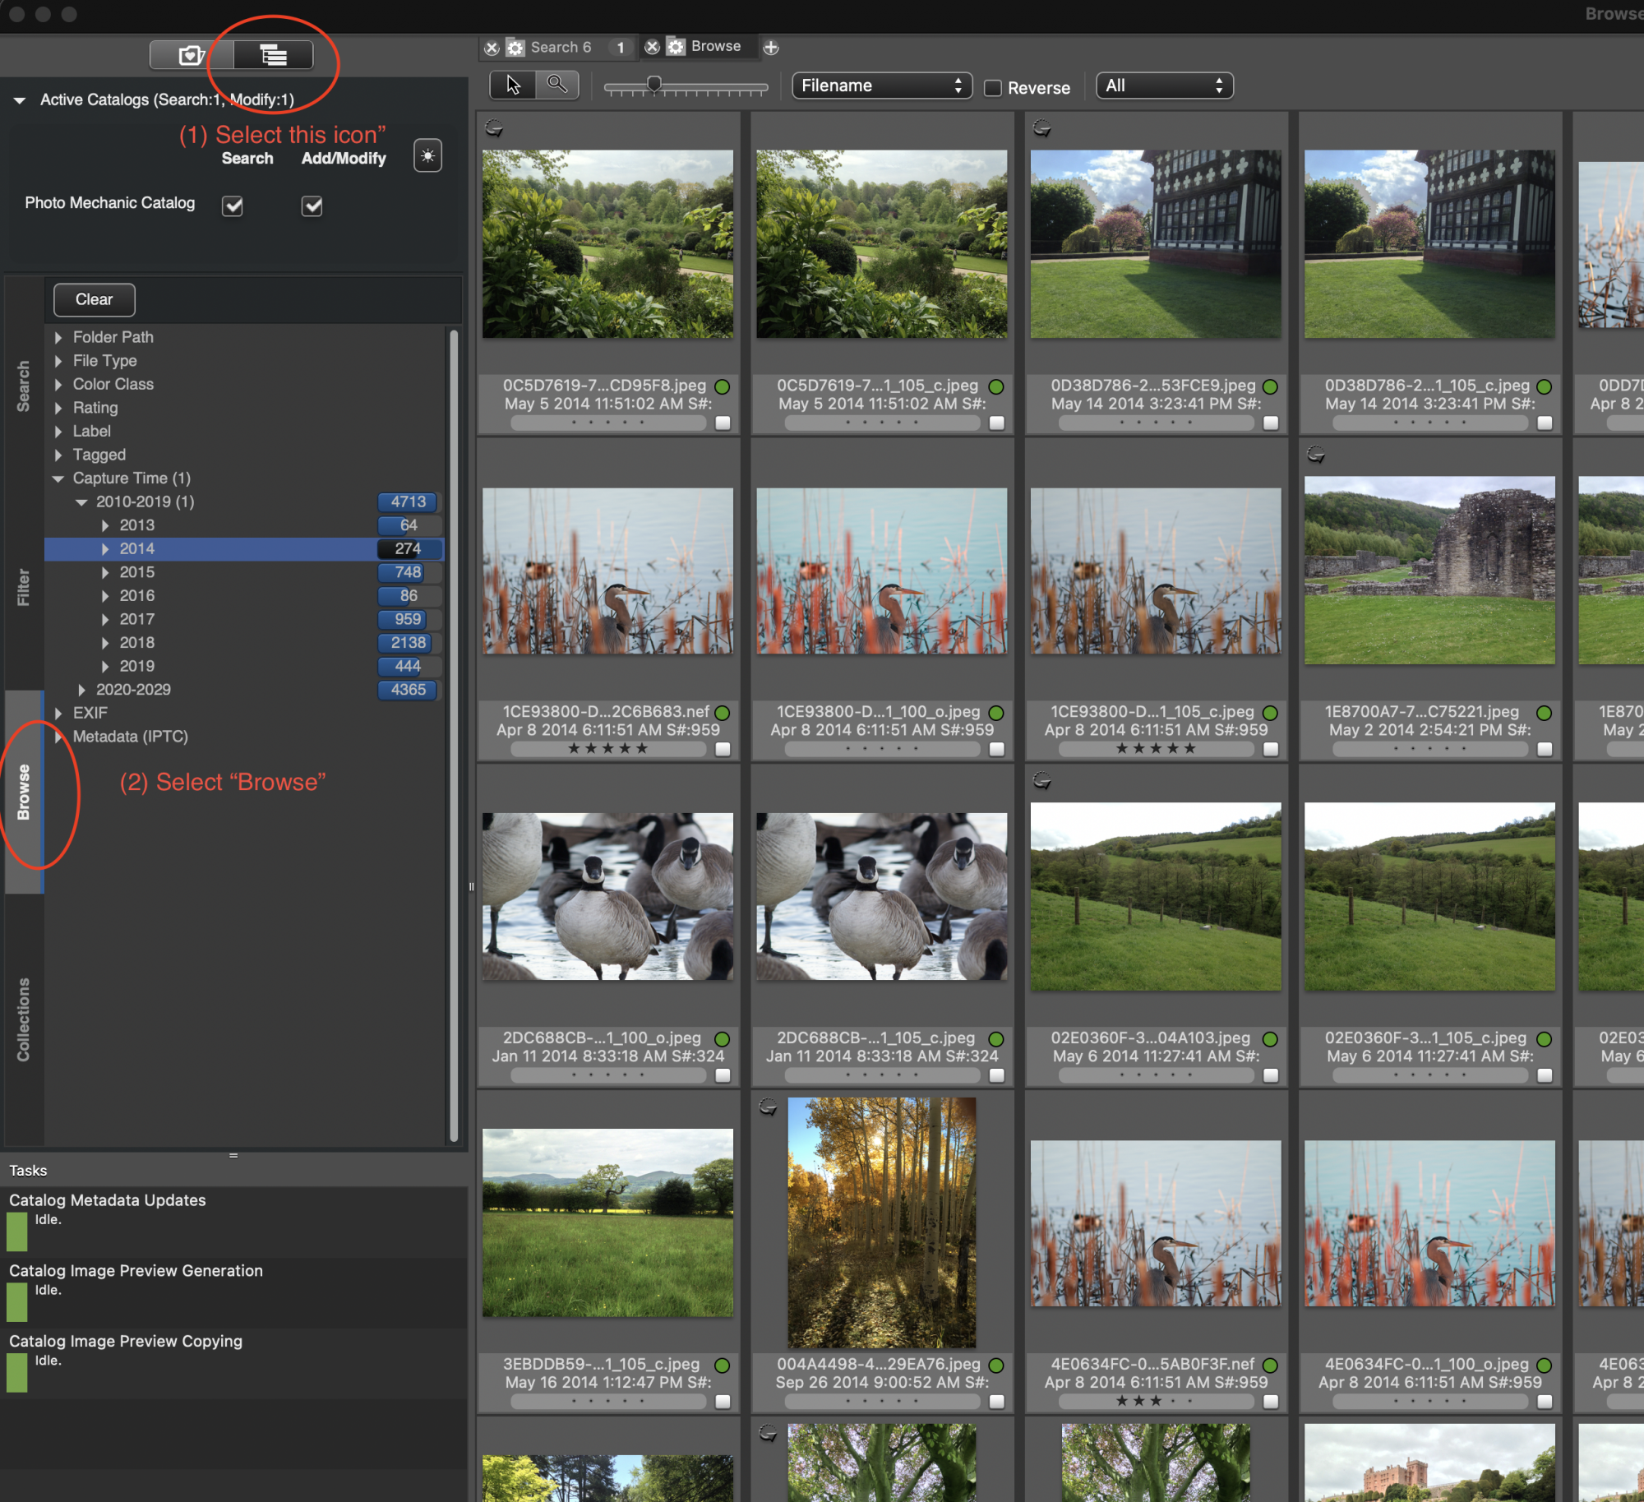
Task: Select the catalog panel list icon
Action: point(273,55)
